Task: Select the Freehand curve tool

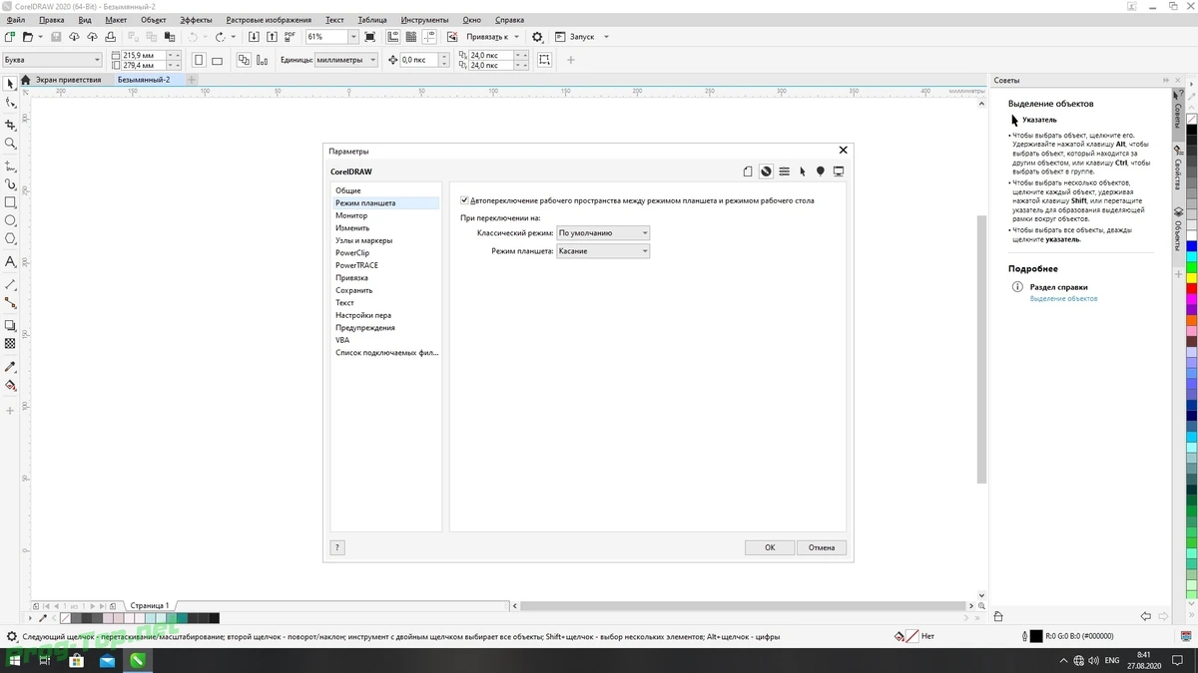Action: pyautogui.click(x=10, y=166)
